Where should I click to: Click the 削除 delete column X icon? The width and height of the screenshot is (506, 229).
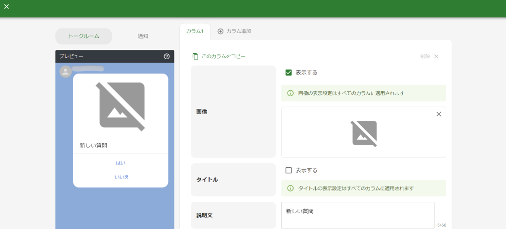click(436, 56)
